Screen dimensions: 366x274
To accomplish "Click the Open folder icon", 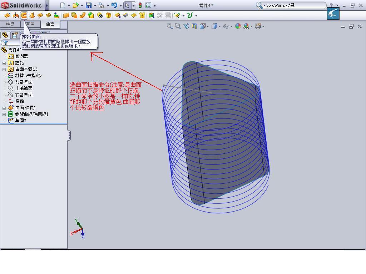I will tap(75, 5).
